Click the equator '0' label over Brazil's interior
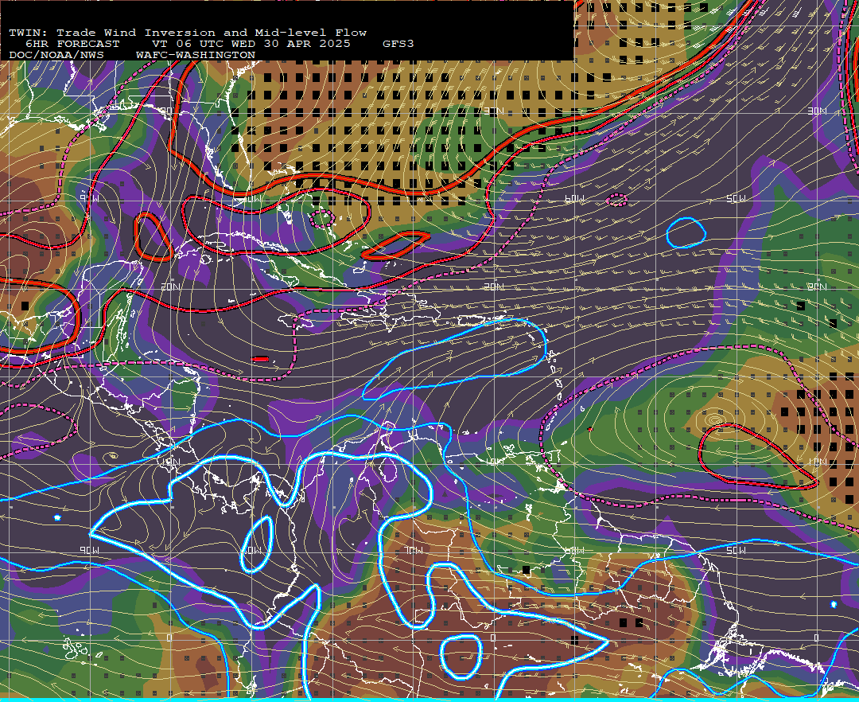This screenshot has height=702, width=859. click(493, 638)
